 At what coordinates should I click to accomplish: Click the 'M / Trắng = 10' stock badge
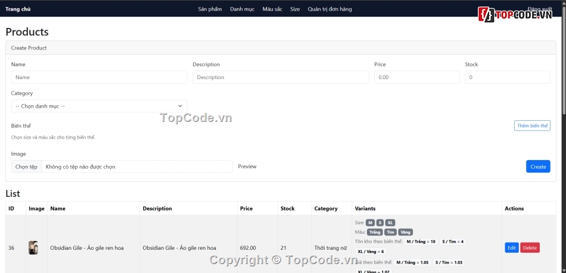[421, 241]
